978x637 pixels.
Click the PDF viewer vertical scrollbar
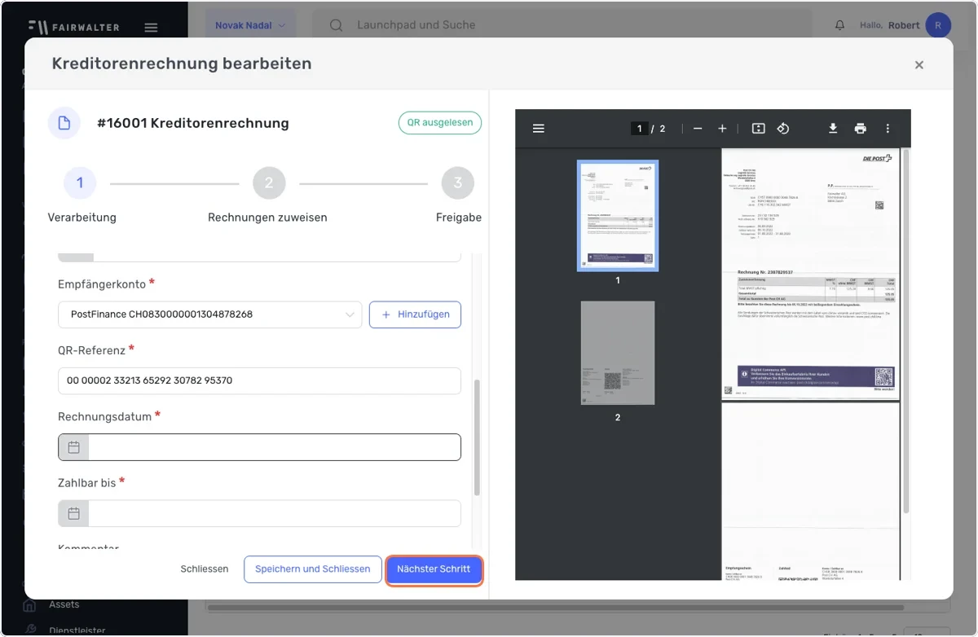(x=906, y=330)
